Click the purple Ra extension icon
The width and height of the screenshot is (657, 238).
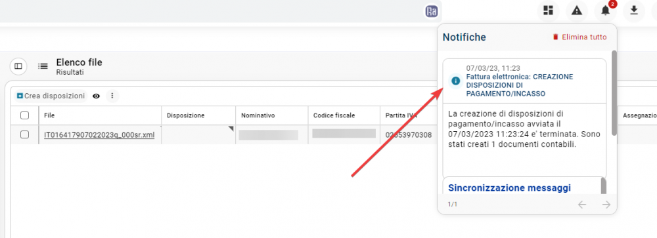[431, 11]
